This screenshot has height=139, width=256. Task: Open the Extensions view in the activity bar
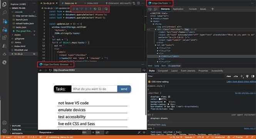pos(4,38)
